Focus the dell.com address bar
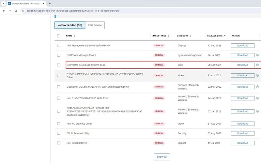The image size is (261, 163). coord(73,11)
